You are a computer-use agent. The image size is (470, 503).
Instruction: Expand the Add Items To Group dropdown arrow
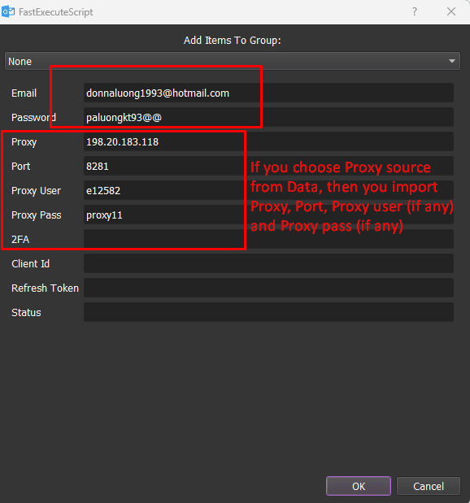(x=451, y=61)
